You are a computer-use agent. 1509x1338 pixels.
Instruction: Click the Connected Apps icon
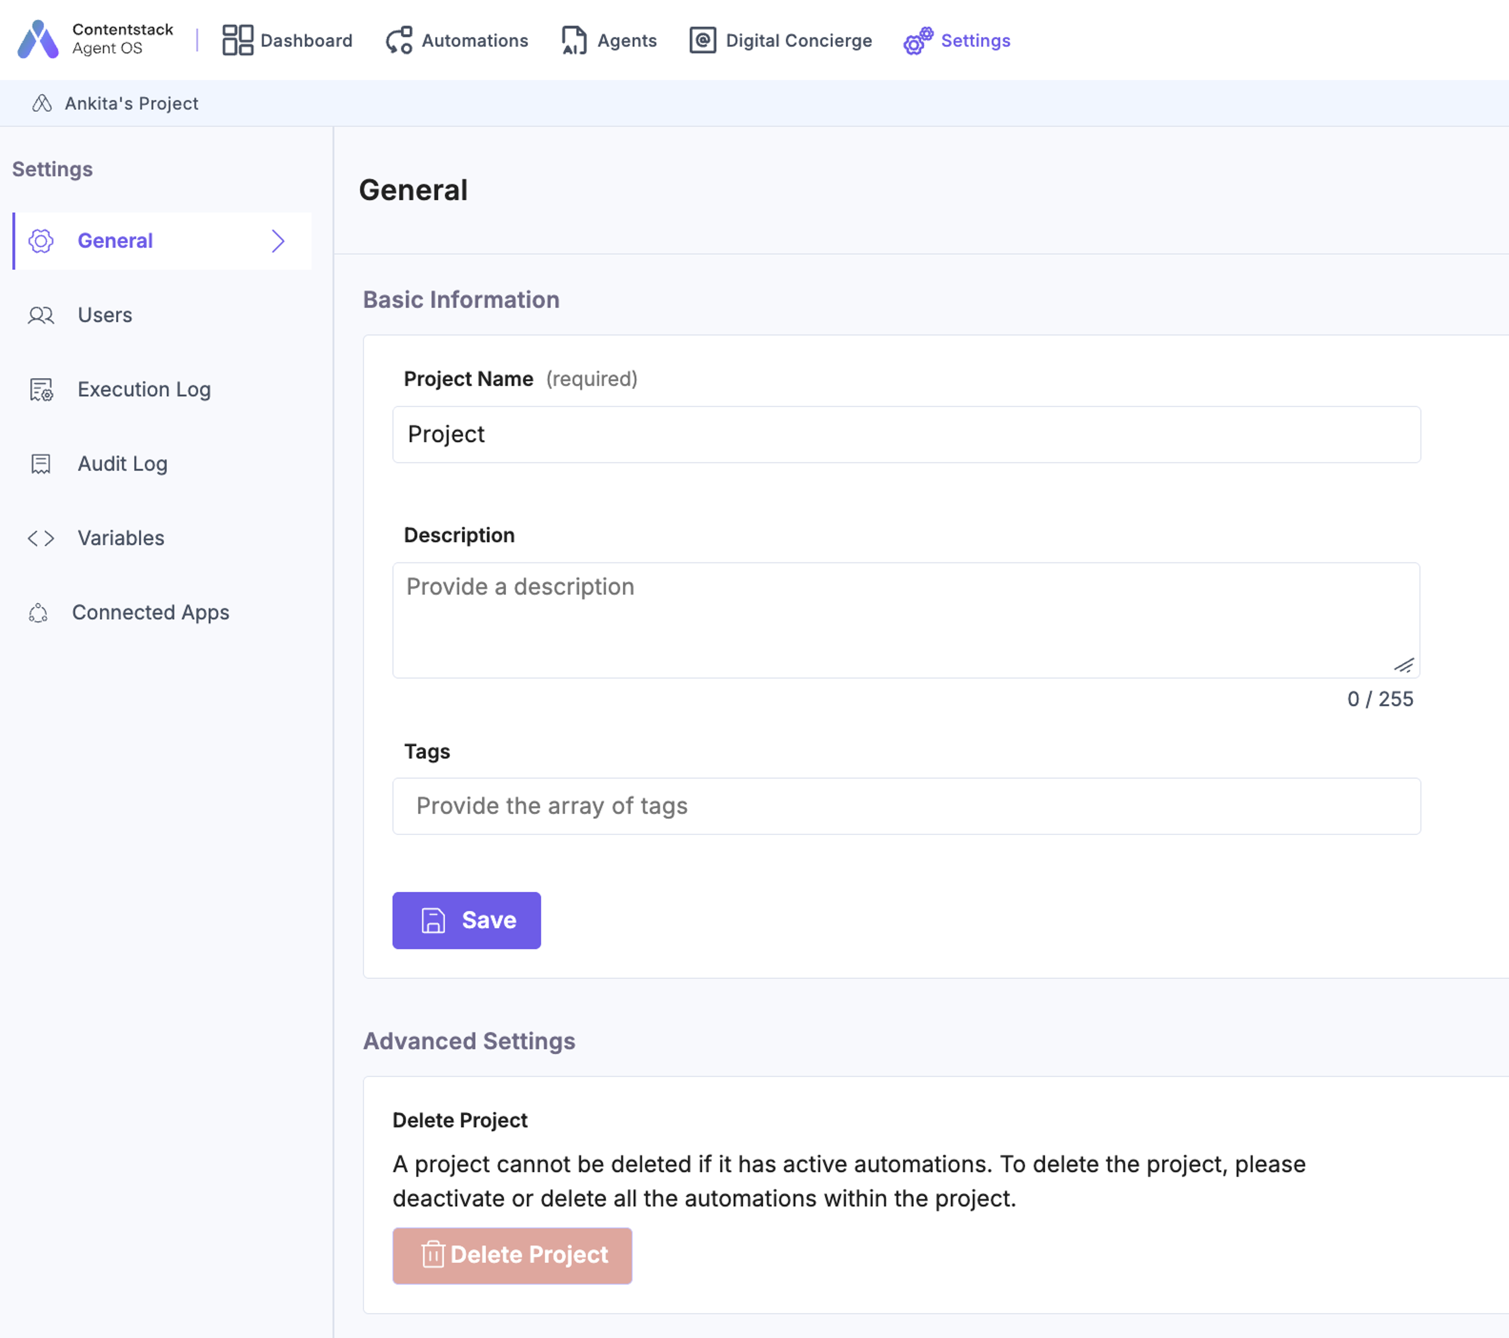[x=39, y=613]
